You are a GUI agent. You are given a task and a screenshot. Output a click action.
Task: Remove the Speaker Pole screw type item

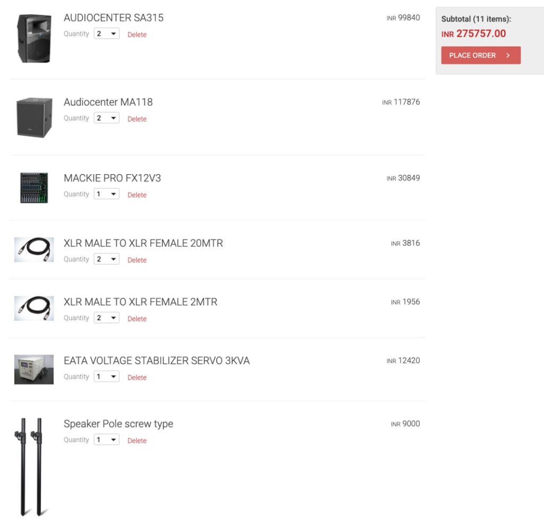(137, 441)
